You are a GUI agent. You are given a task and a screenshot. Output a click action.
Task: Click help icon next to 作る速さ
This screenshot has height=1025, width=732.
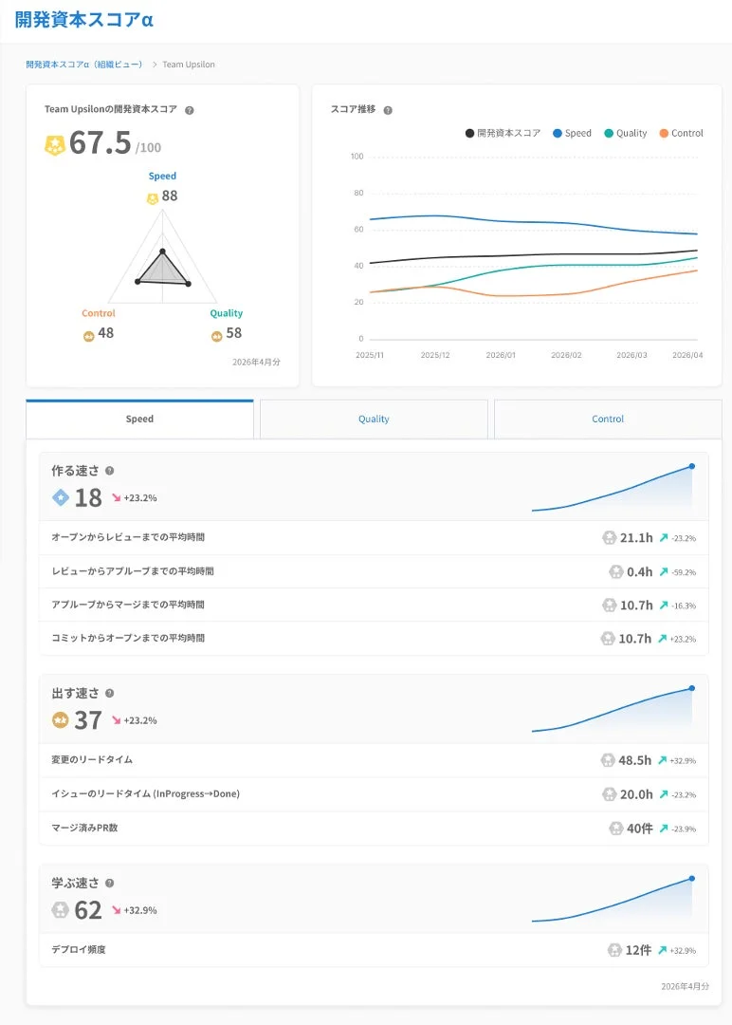pos(110,471)
